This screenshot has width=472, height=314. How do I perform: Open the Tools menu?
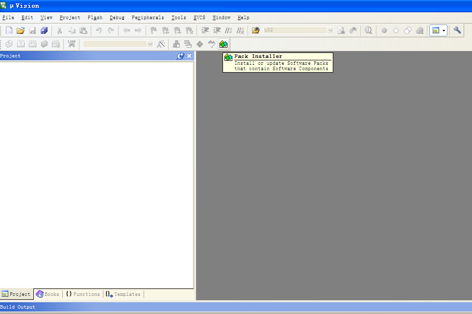[178, 18]
